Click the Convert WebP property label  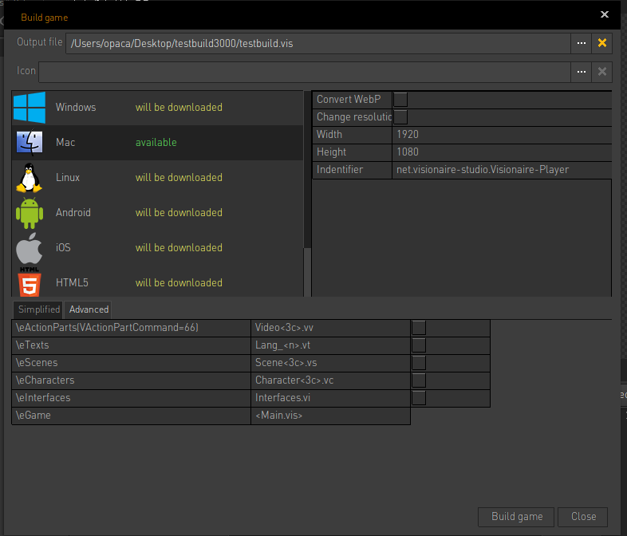(349, 100)
